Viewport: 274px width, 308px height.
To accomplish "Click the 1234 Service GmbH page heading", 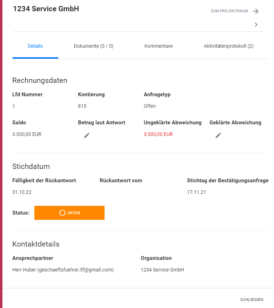I will 46,9.
